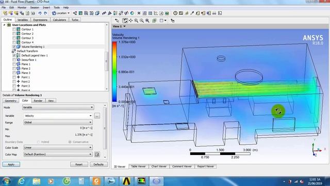Activate the Zoom Box tool

142,21
